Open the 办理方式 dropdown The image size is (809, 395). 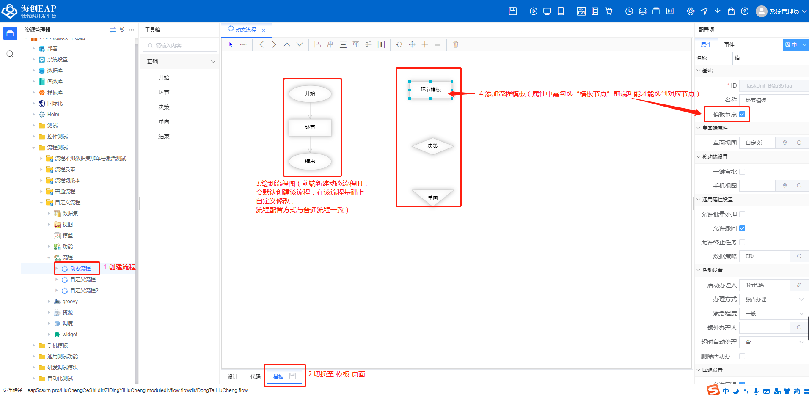point(774,299)
